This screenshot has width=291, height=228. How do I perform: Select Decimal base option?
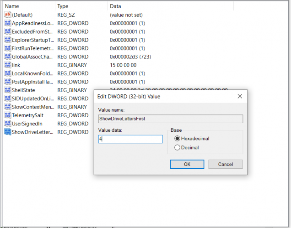(x=187, y=148)
